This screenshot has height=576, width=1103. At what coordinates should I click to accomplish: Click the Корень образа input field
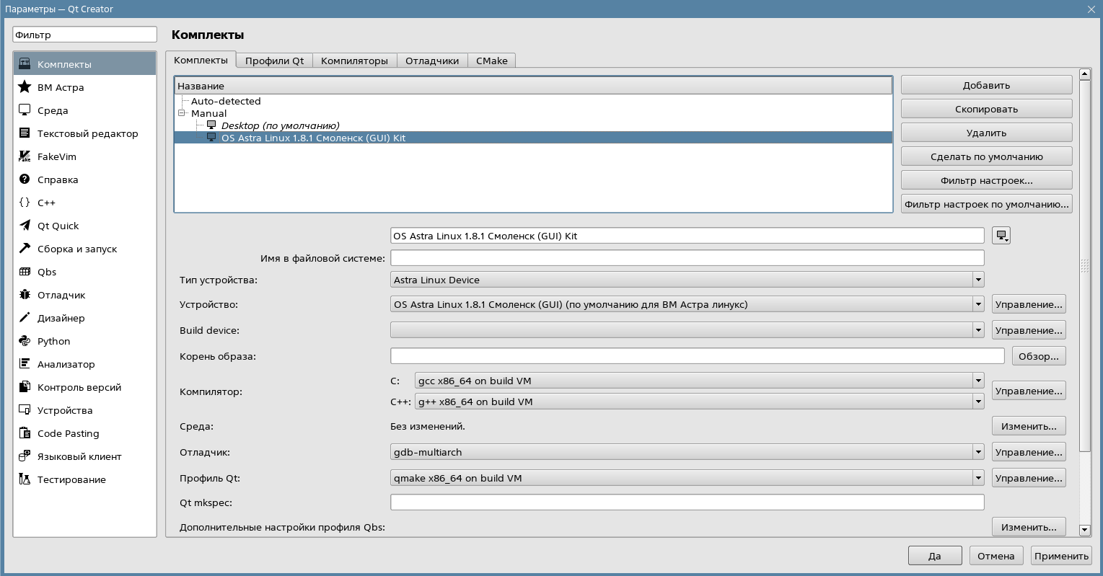[697, 356]
